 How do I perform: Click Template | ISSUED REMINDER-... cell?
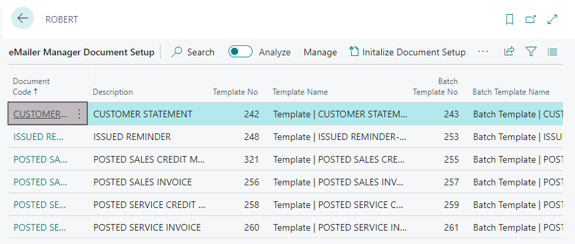(340, 137)
